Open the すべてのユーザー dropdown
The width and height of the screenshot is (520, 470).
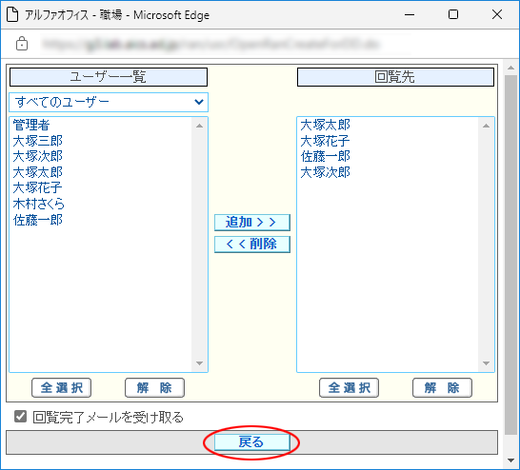point(109,102)
